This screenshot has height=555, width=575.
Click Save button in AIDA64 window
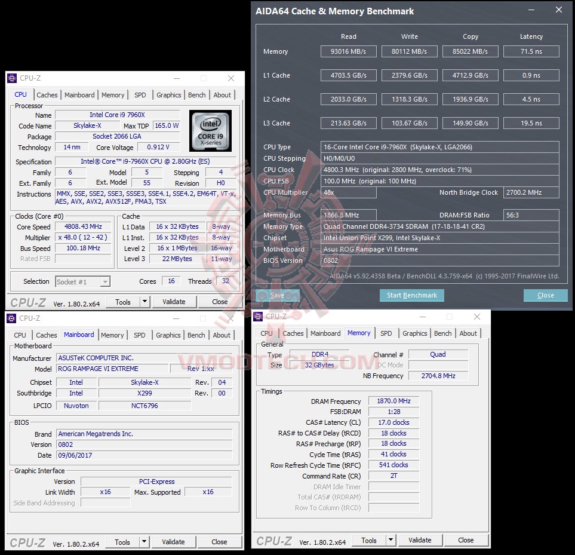[x=277, y=295]
